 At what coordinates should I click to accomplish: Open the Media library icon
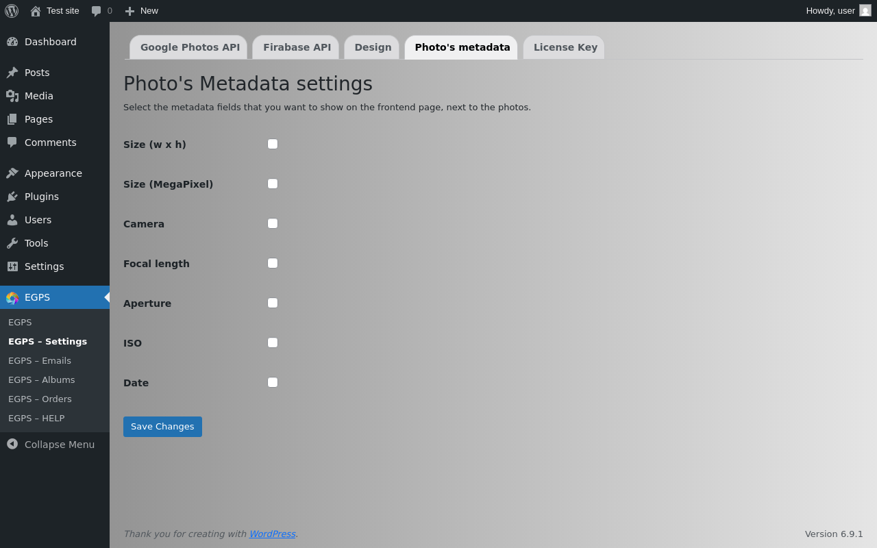point(12,96)
